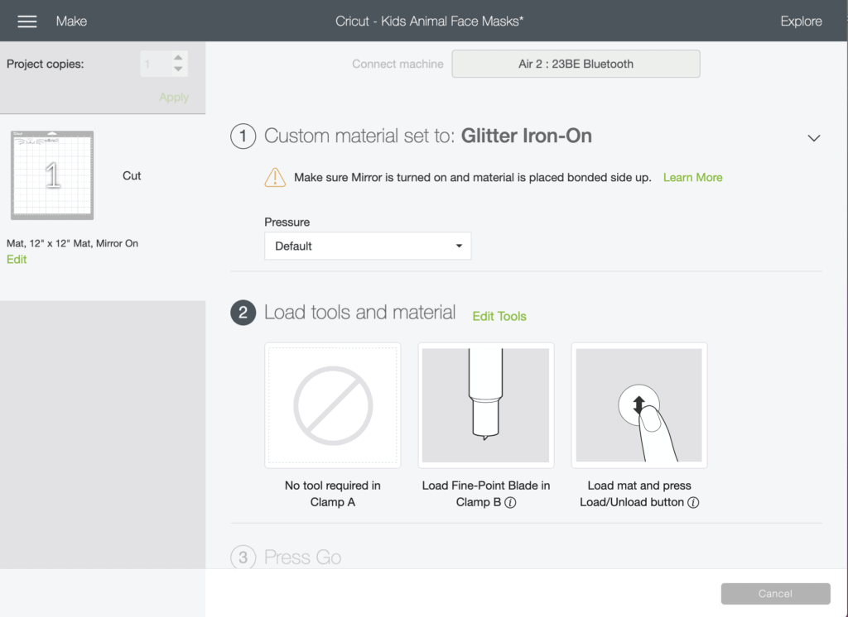Click step 1 circle number
This screenshot has width=848, height=617.
pyautogui.click(x=243, y=136)
